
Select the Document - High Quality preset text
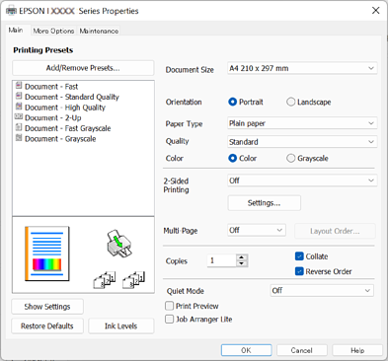pyautogui.click(x=65, y=108)
